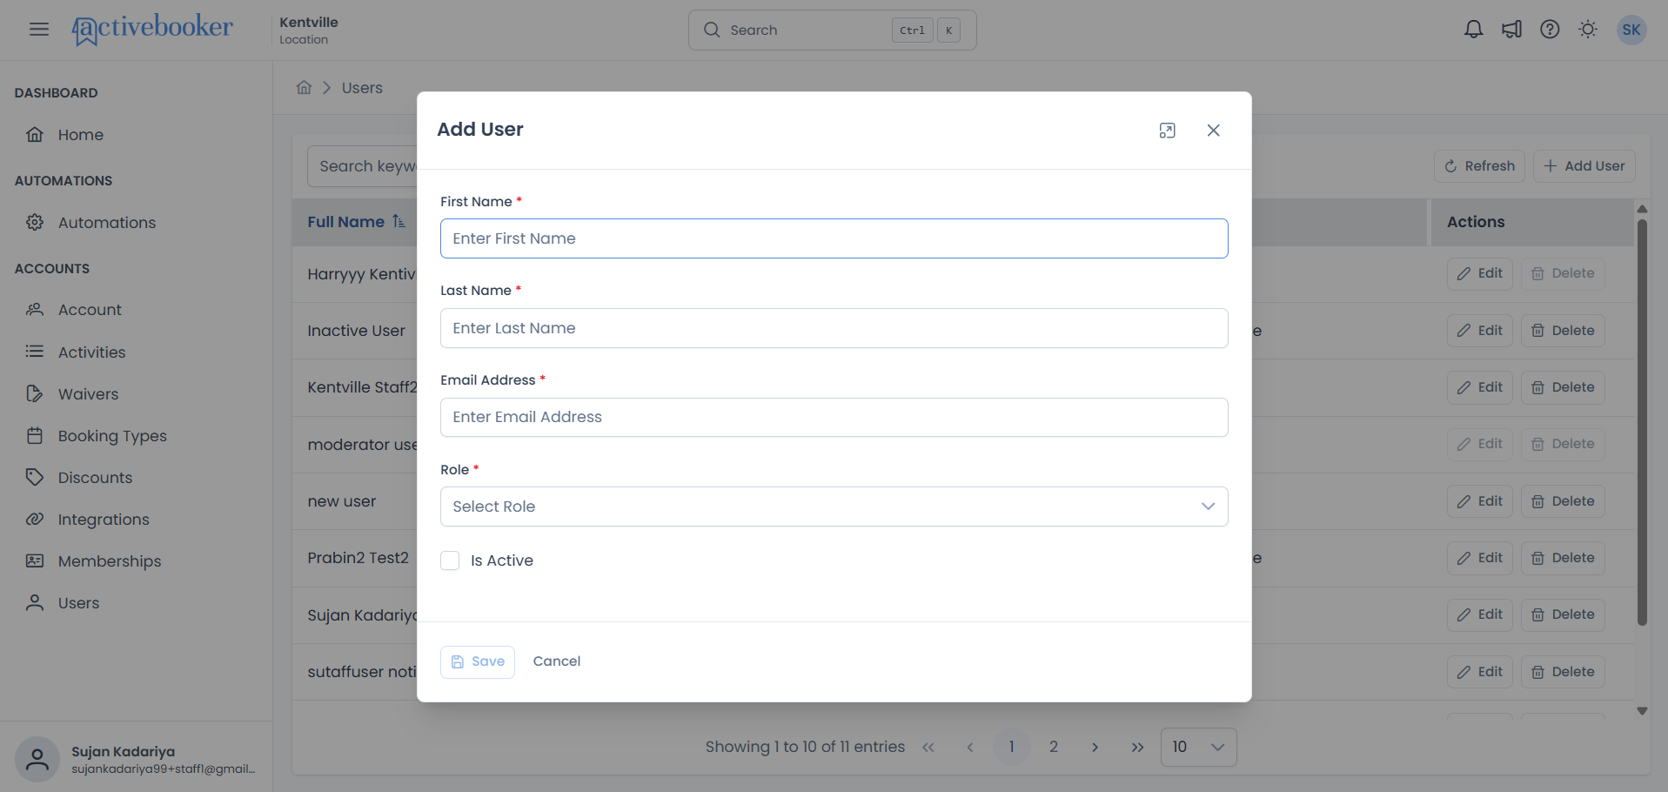Open Sujan Kadariya profile in sidebar footer
This screenshot has width=1668, height=792.
coord(136,759)
